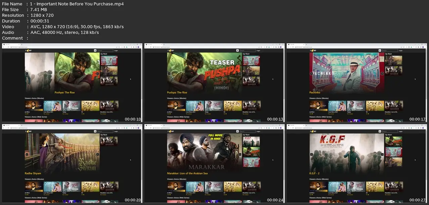Click previous-slide arrow in 00:00:17 Pachinko frame
The width and height of the screenshot is (429, 205).
(x=312, y=73)
